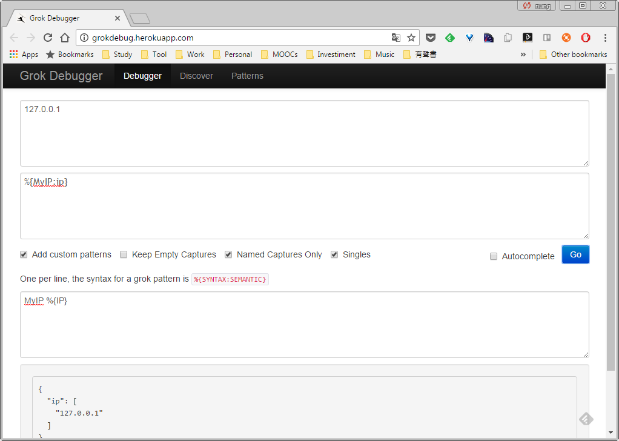619x441 pixels.
Task: Reload the Grok Debugger page
Action: 48,38
